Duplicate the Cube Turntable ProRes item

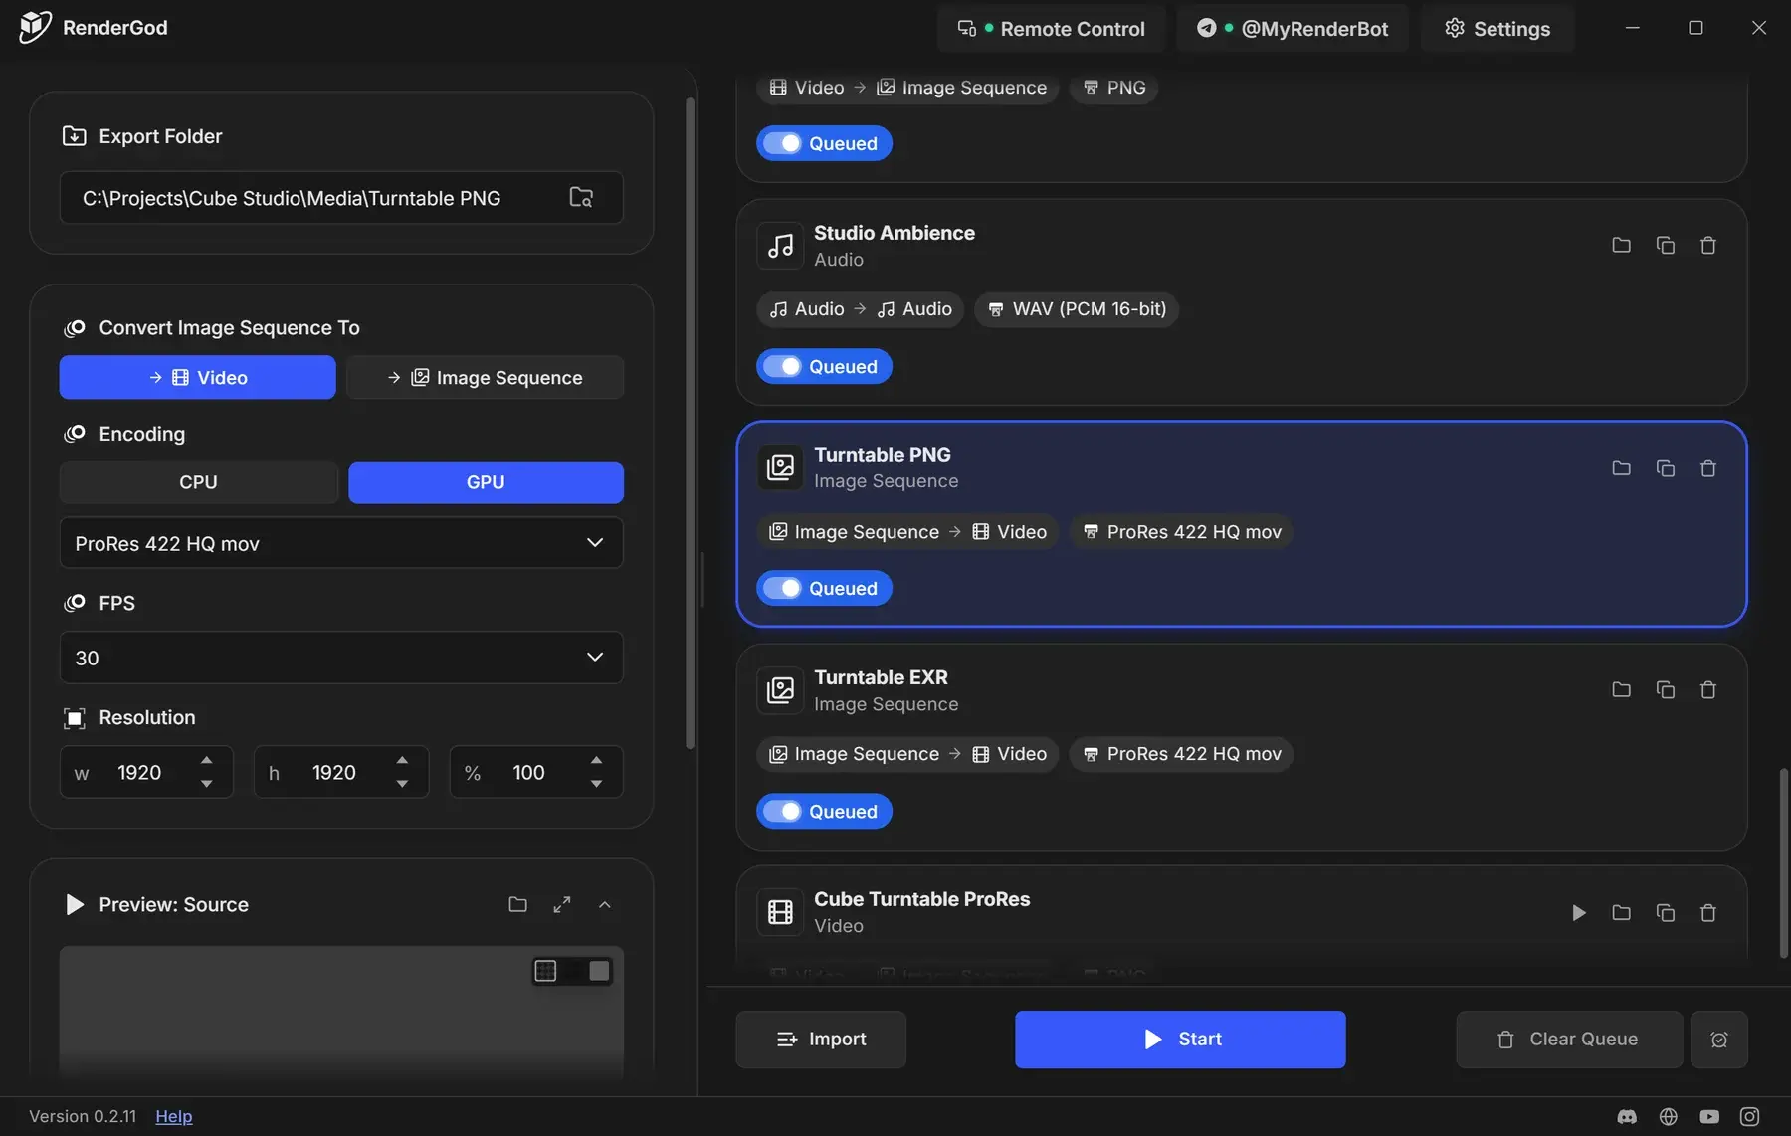1665,912
